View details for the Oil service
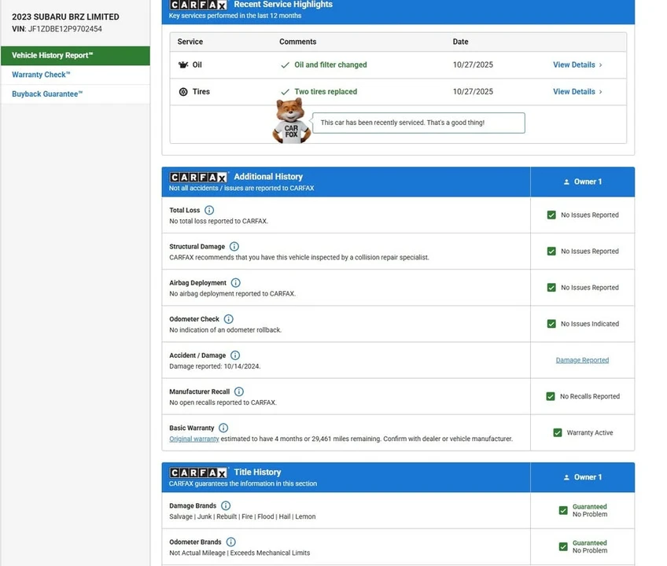The width and height of the screenshot is (667, 566). [x=573, y=64]
